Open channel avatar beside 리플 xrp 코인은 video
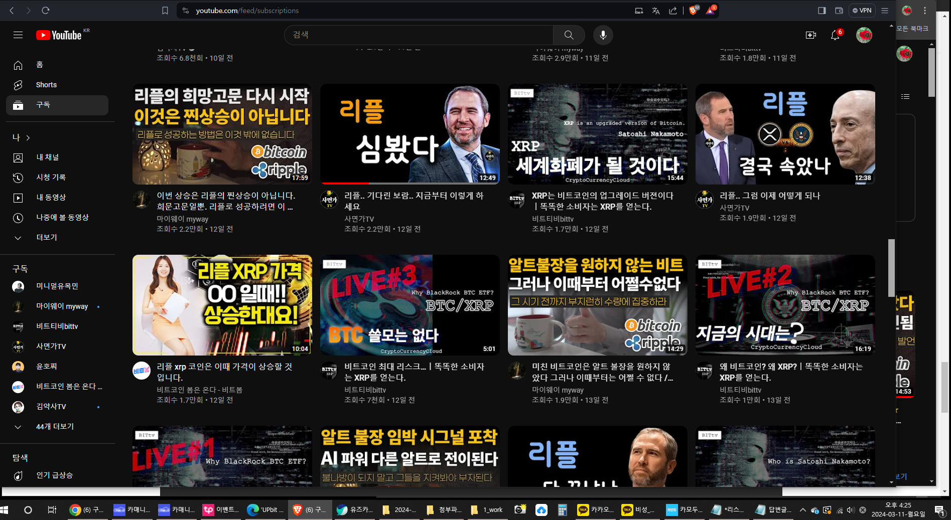Screen dimensions: 951x520 [x=142, y=371]
